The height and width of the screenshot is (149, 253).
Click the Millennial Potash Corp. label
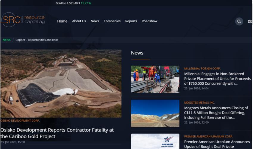point(202,69)
